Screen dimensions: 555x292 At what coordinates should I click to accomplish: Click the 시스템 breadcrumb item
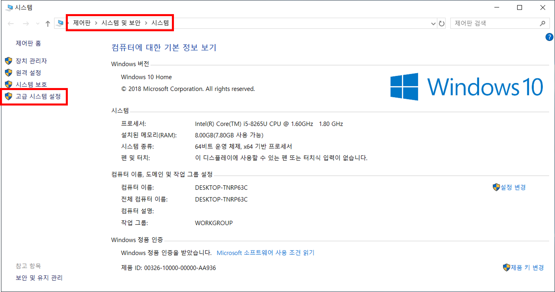(x=160, y=23)
